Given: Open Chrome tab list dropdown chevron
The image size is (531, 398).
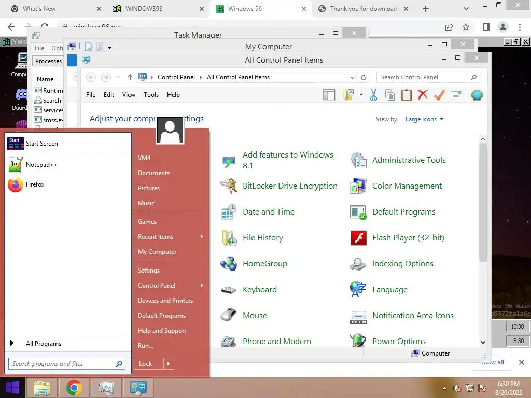Looking at the screenshot, I should point(466,9).
